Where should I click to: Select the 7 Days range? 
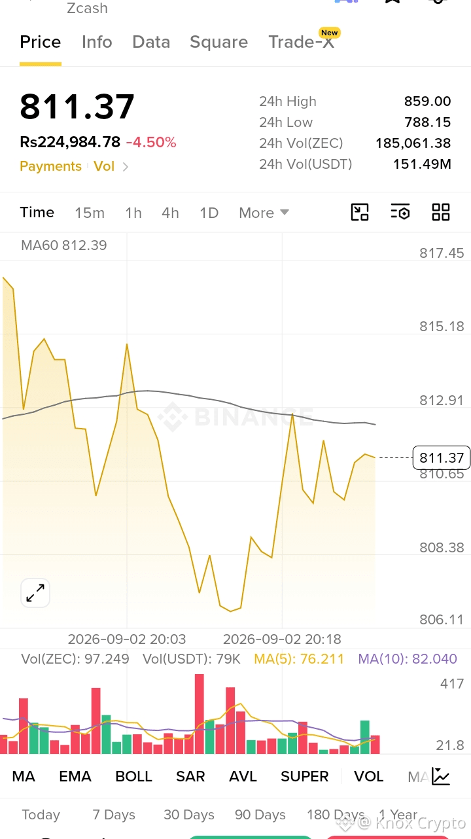(x=114, y=815)
